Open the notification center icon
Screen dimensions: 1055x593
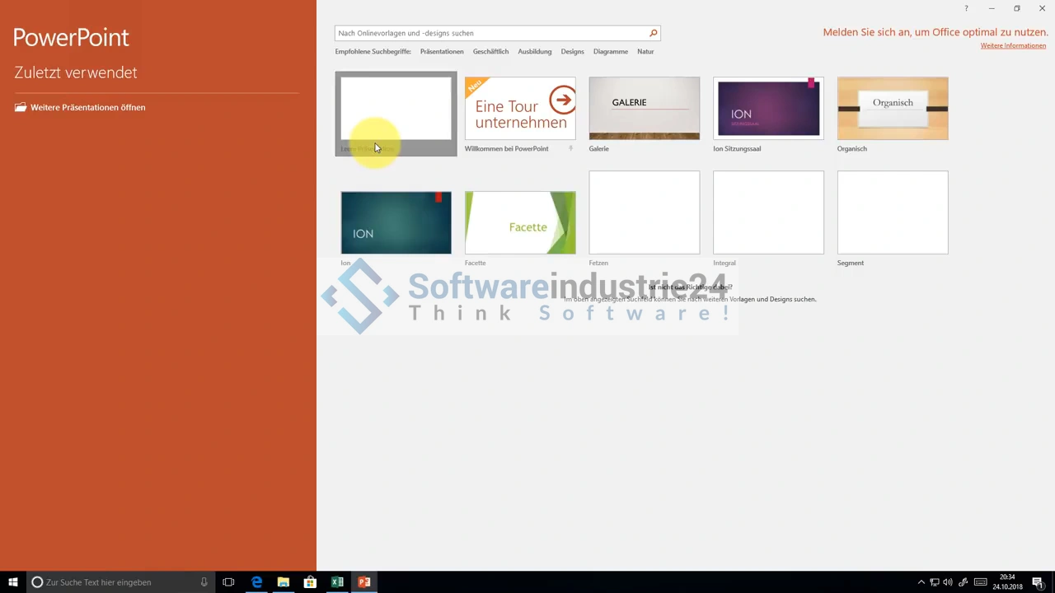[x=1038, y=582]
